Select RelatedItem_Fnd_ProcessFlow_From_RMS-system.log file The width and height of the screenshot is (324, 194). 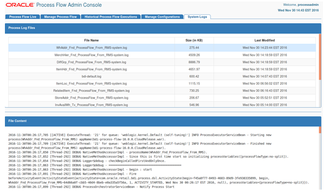(91, 90)
